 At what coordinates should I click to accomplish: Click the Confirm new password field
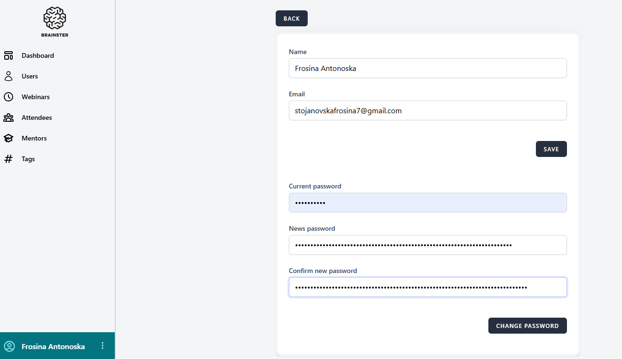point(427,287)
